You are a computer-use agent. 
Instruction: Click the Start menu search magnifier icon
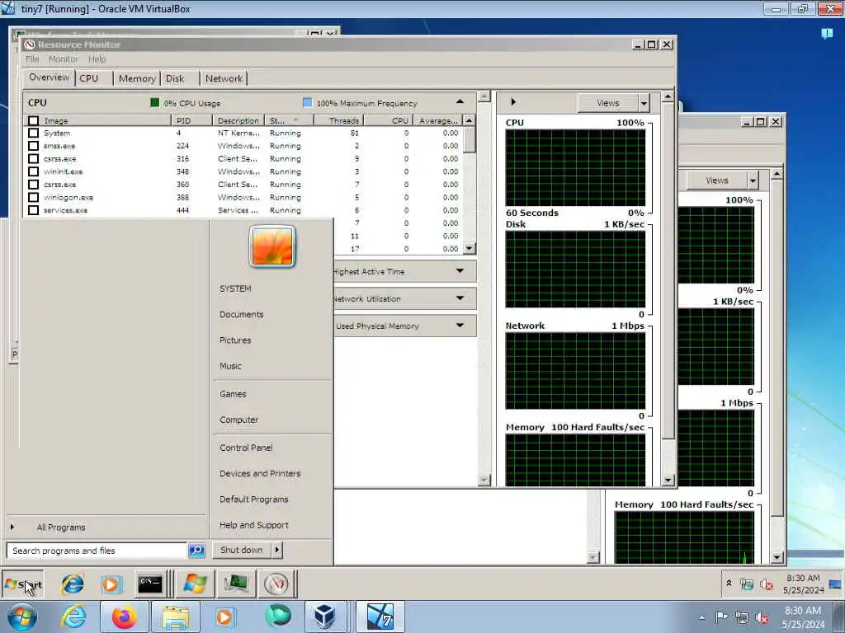click(196, 550)
